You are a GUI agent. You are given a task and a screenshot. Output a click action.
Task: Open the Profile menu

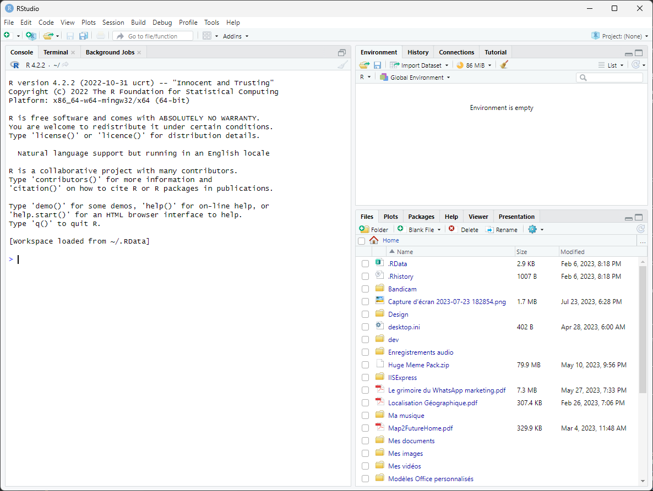click(x=188, y=23)
